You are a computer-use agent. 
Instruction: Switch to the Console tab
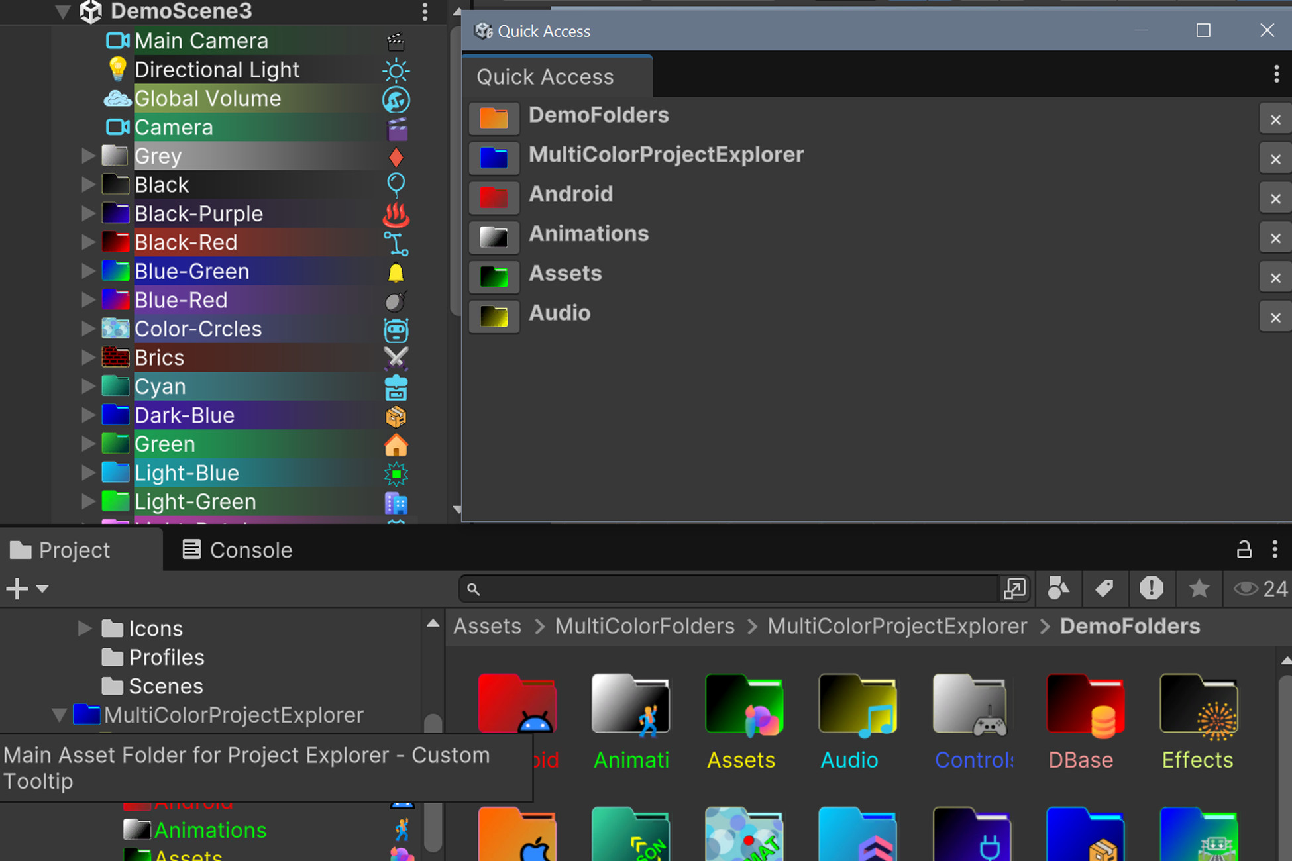250,550
